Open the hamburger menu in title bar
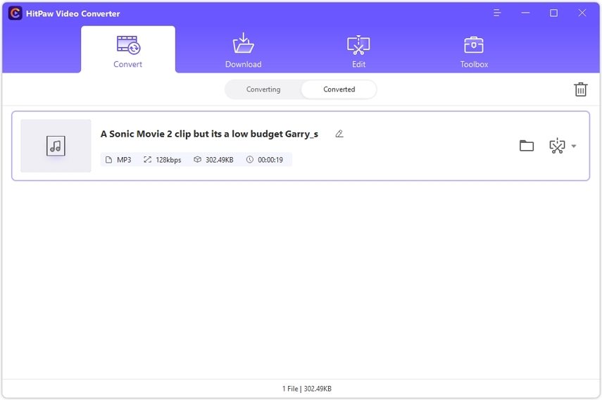The height and width of the screenshot is (400, 602). coord(497,13)
